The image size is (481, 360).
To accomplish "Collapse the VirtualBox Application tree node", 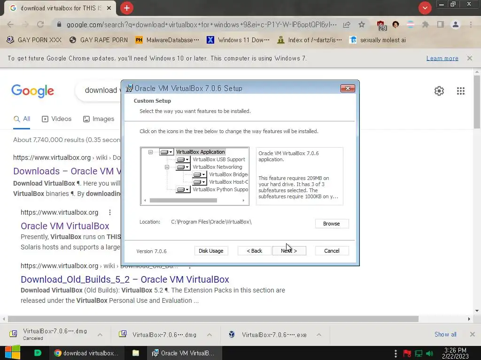I will pos(150,152).
